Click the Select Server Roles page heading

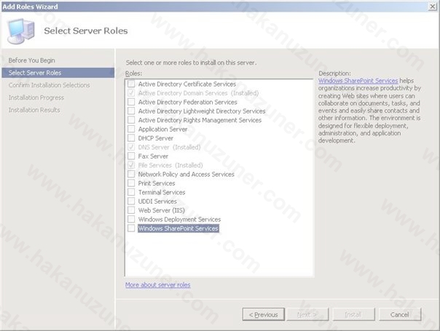[x=86, y=31]
